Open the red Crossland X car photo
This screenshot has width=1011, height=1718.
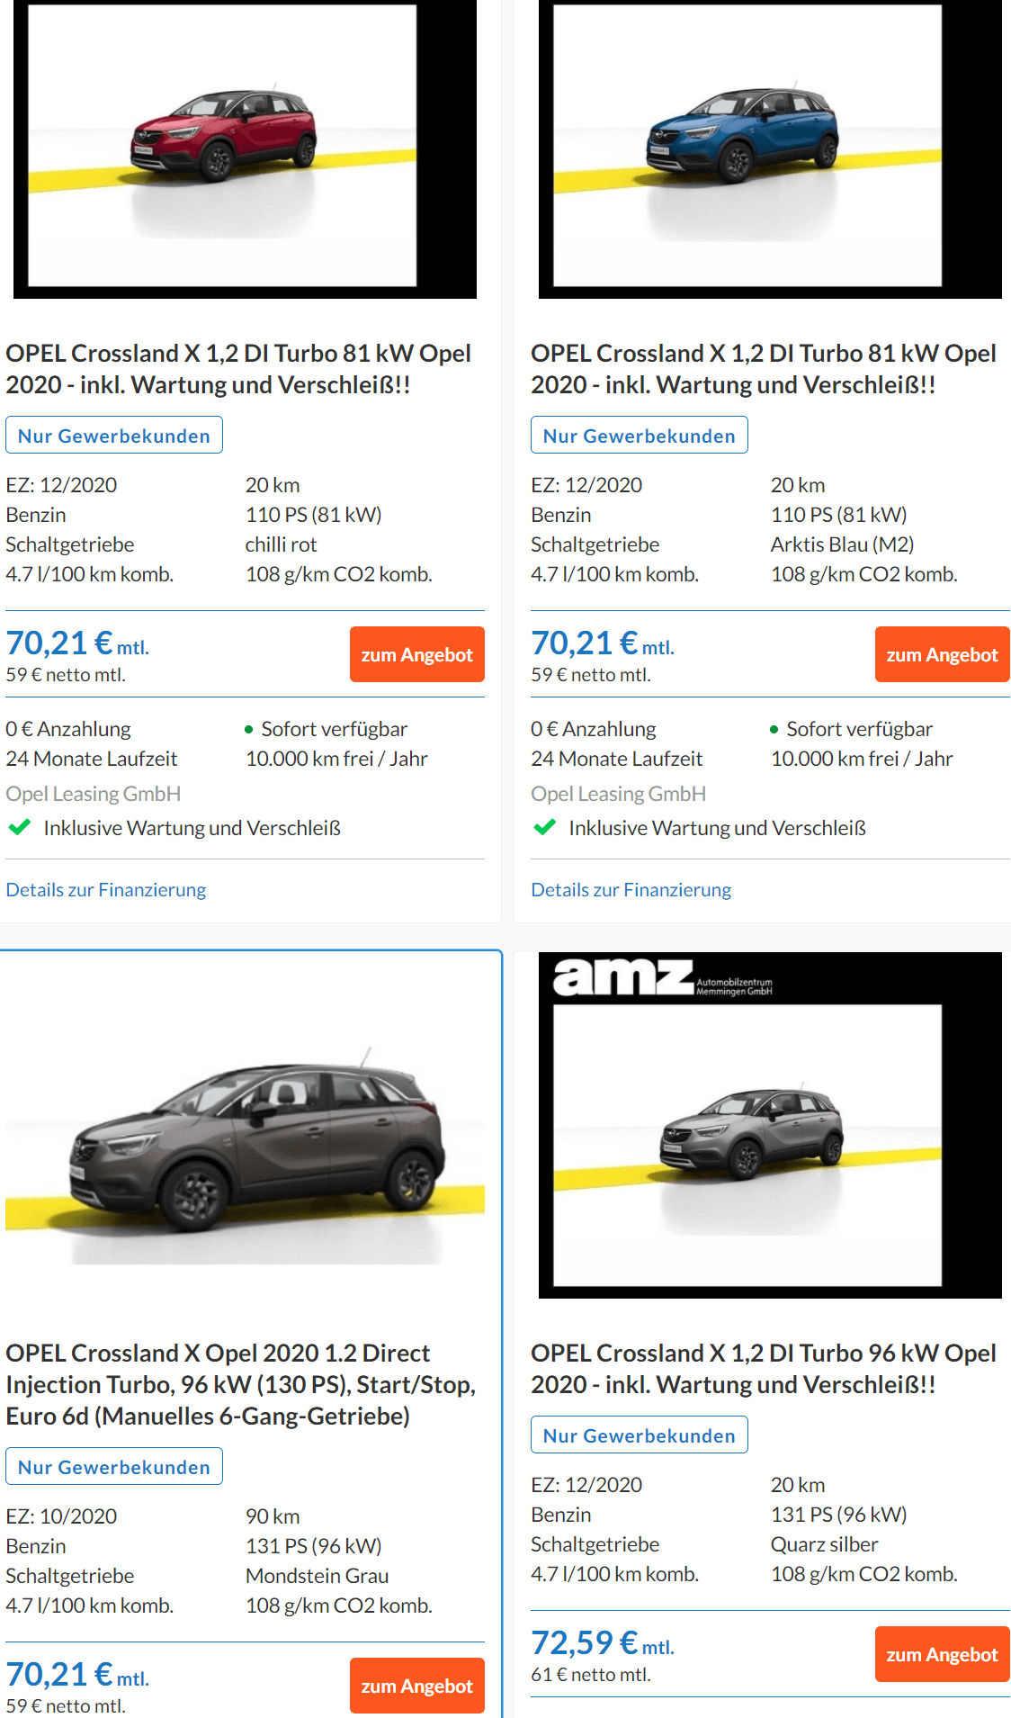click(245, 149)
